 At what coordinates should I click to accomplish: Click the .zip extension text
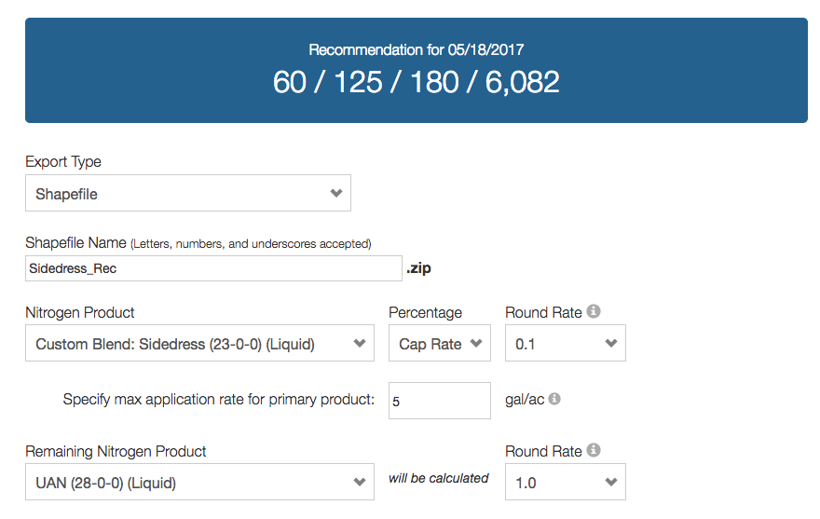click(418, 268)
